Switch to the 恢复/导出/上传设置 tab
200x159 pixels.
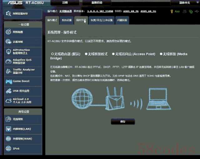tap(102, 20)
